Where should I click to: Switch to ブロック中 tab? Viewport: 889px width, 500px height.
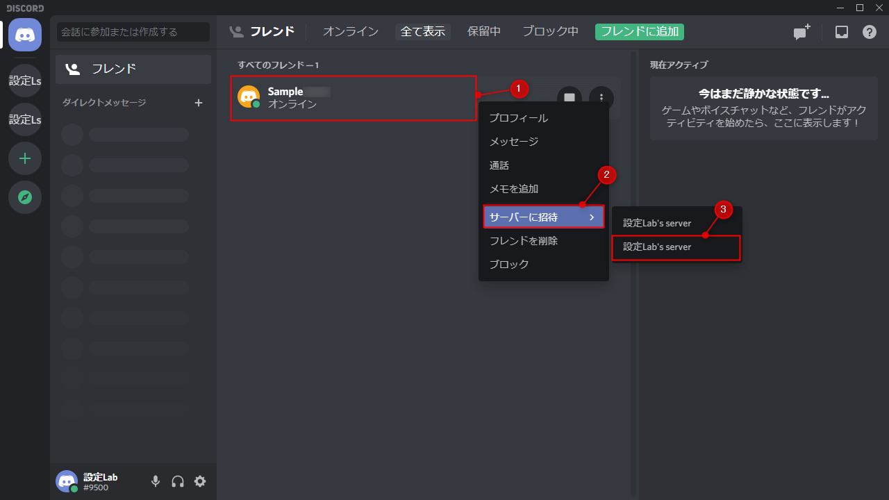pos(551,31)
